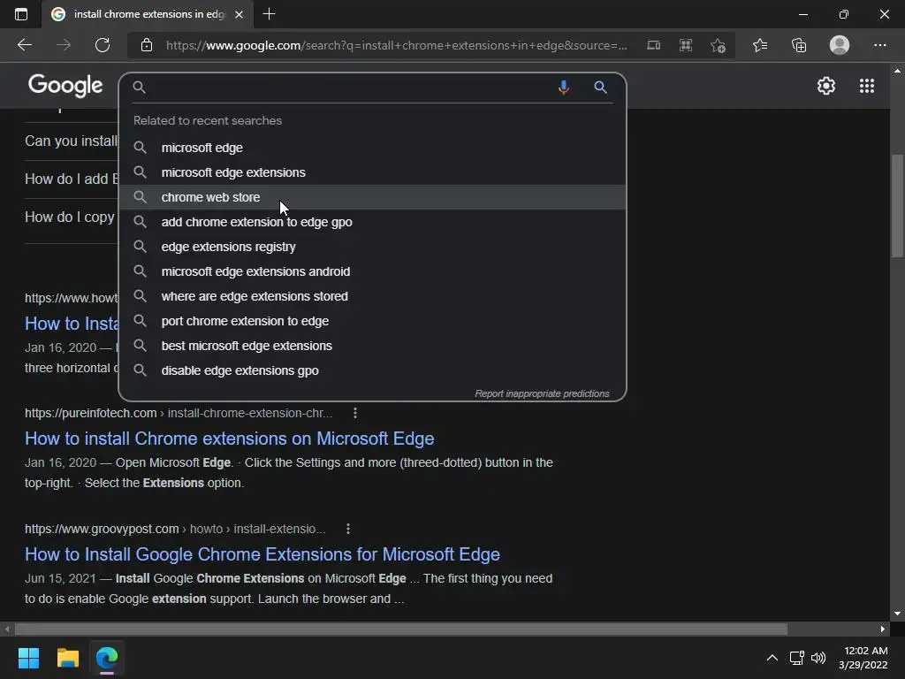This screenshot has height=679, width=905.
Task: Open the Edge tab actions menu icon
Action: pyautogui.click(x=21, y=14)
